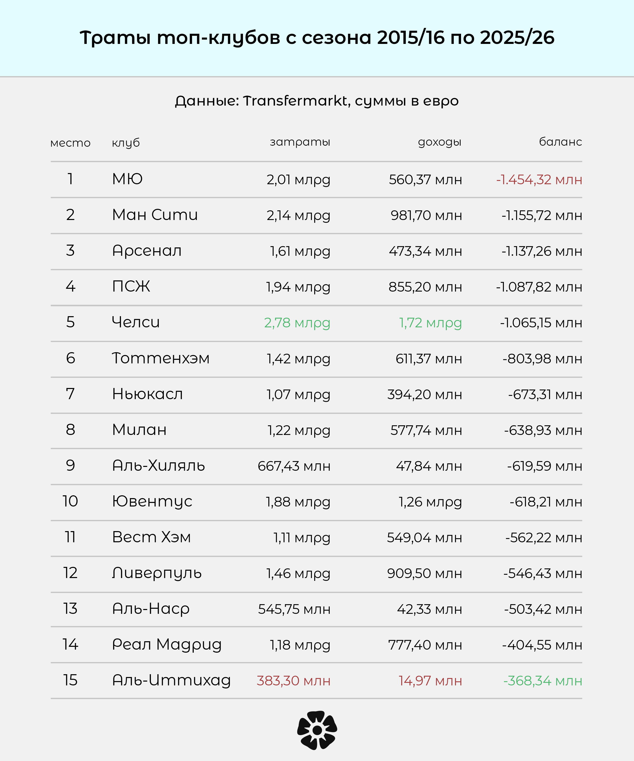Click the «место» column header

click(70, 143)
